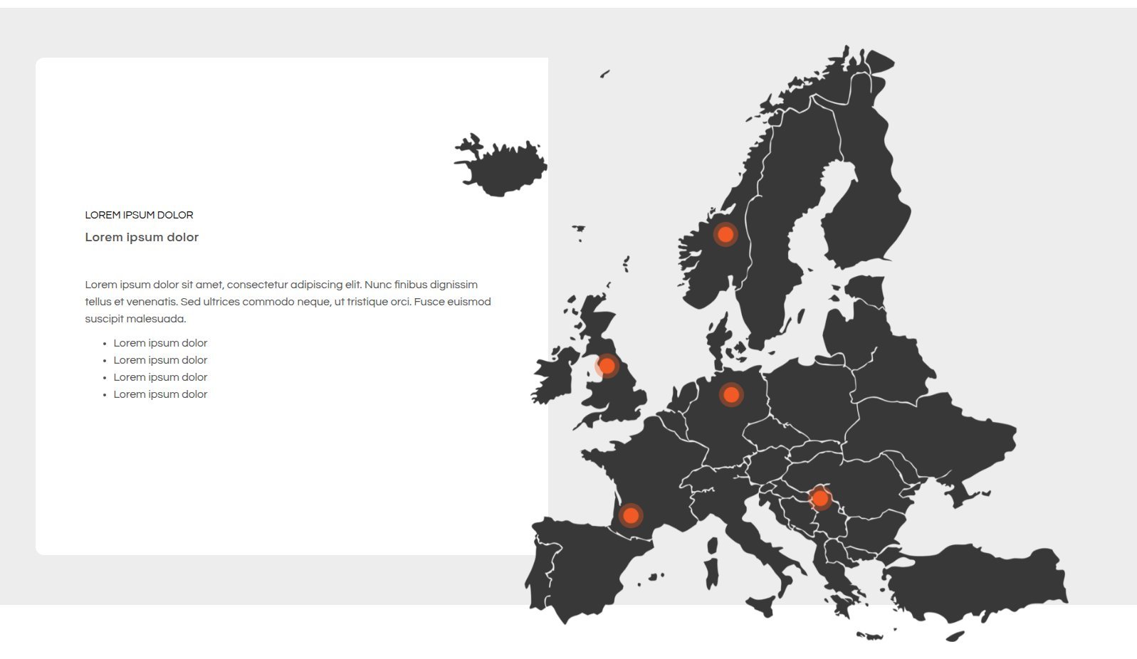This screenshot has width=1137, height=659.
Task: Click Iceland on the map
Action: (x=505, y=167)
